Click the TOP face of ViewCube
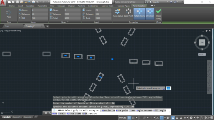The height and width of the screenshot is (120, 214). (x=202, y=42)
